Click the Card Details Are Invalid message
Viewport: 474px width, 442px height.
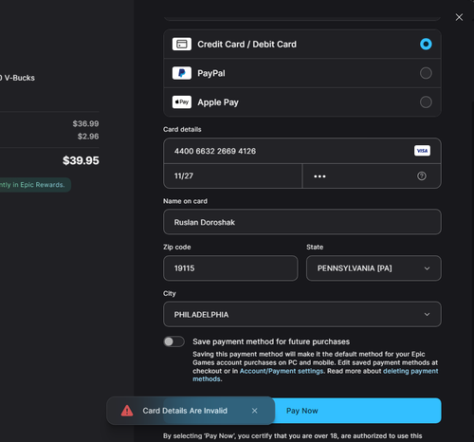[185, 411]
